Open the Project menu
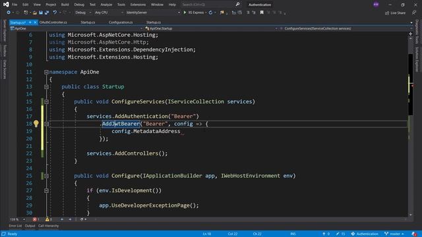The width and height of the screenshot is (422, 237). pos(51,5)
